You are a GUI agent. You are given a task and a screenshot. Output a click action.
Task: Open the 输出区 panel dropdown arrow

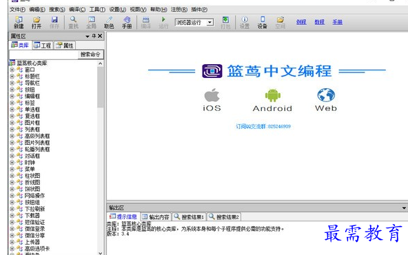click(x=404, y=208)
